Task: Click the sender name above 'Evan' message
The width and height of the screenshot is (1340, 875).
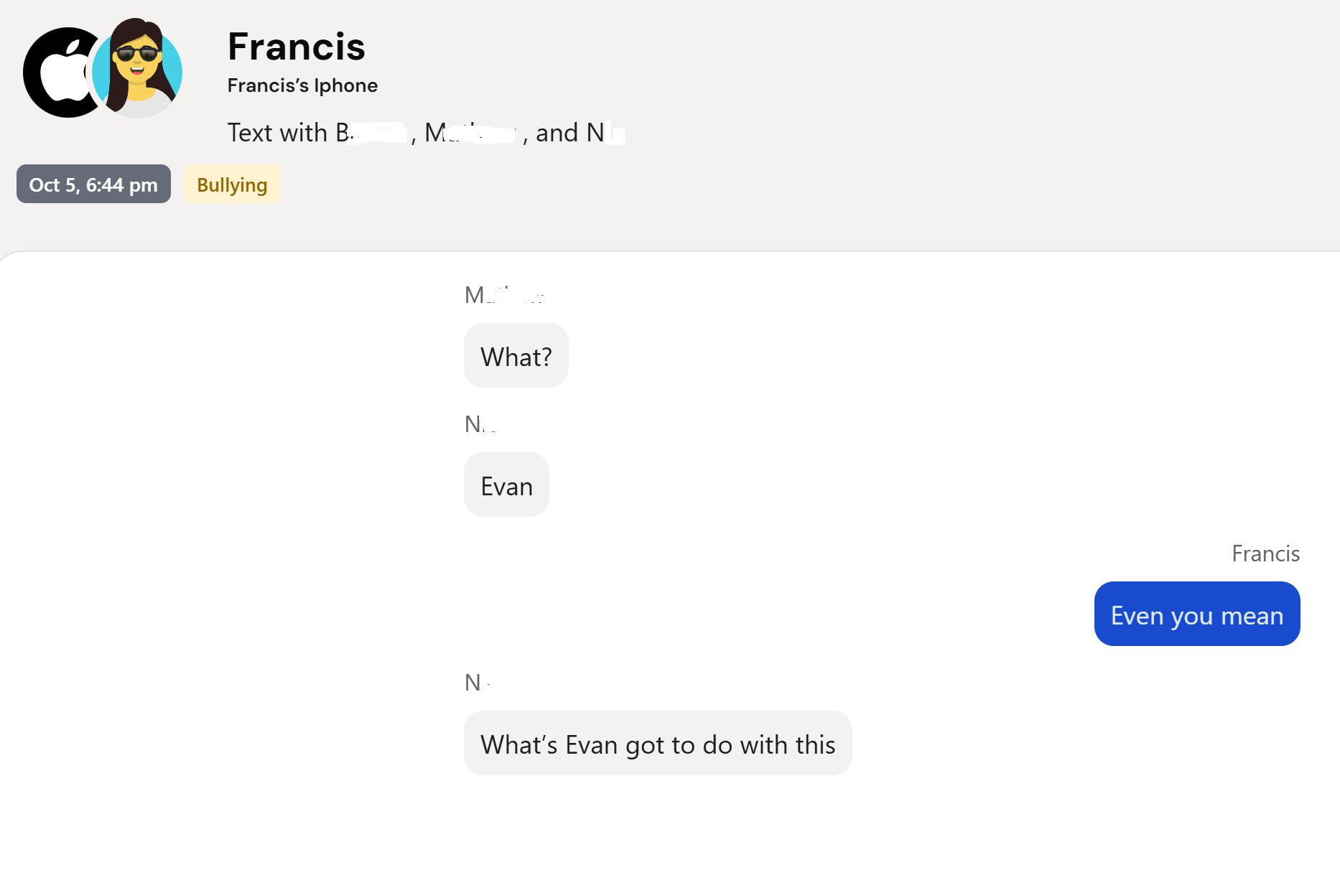Action: click(480, 424)
